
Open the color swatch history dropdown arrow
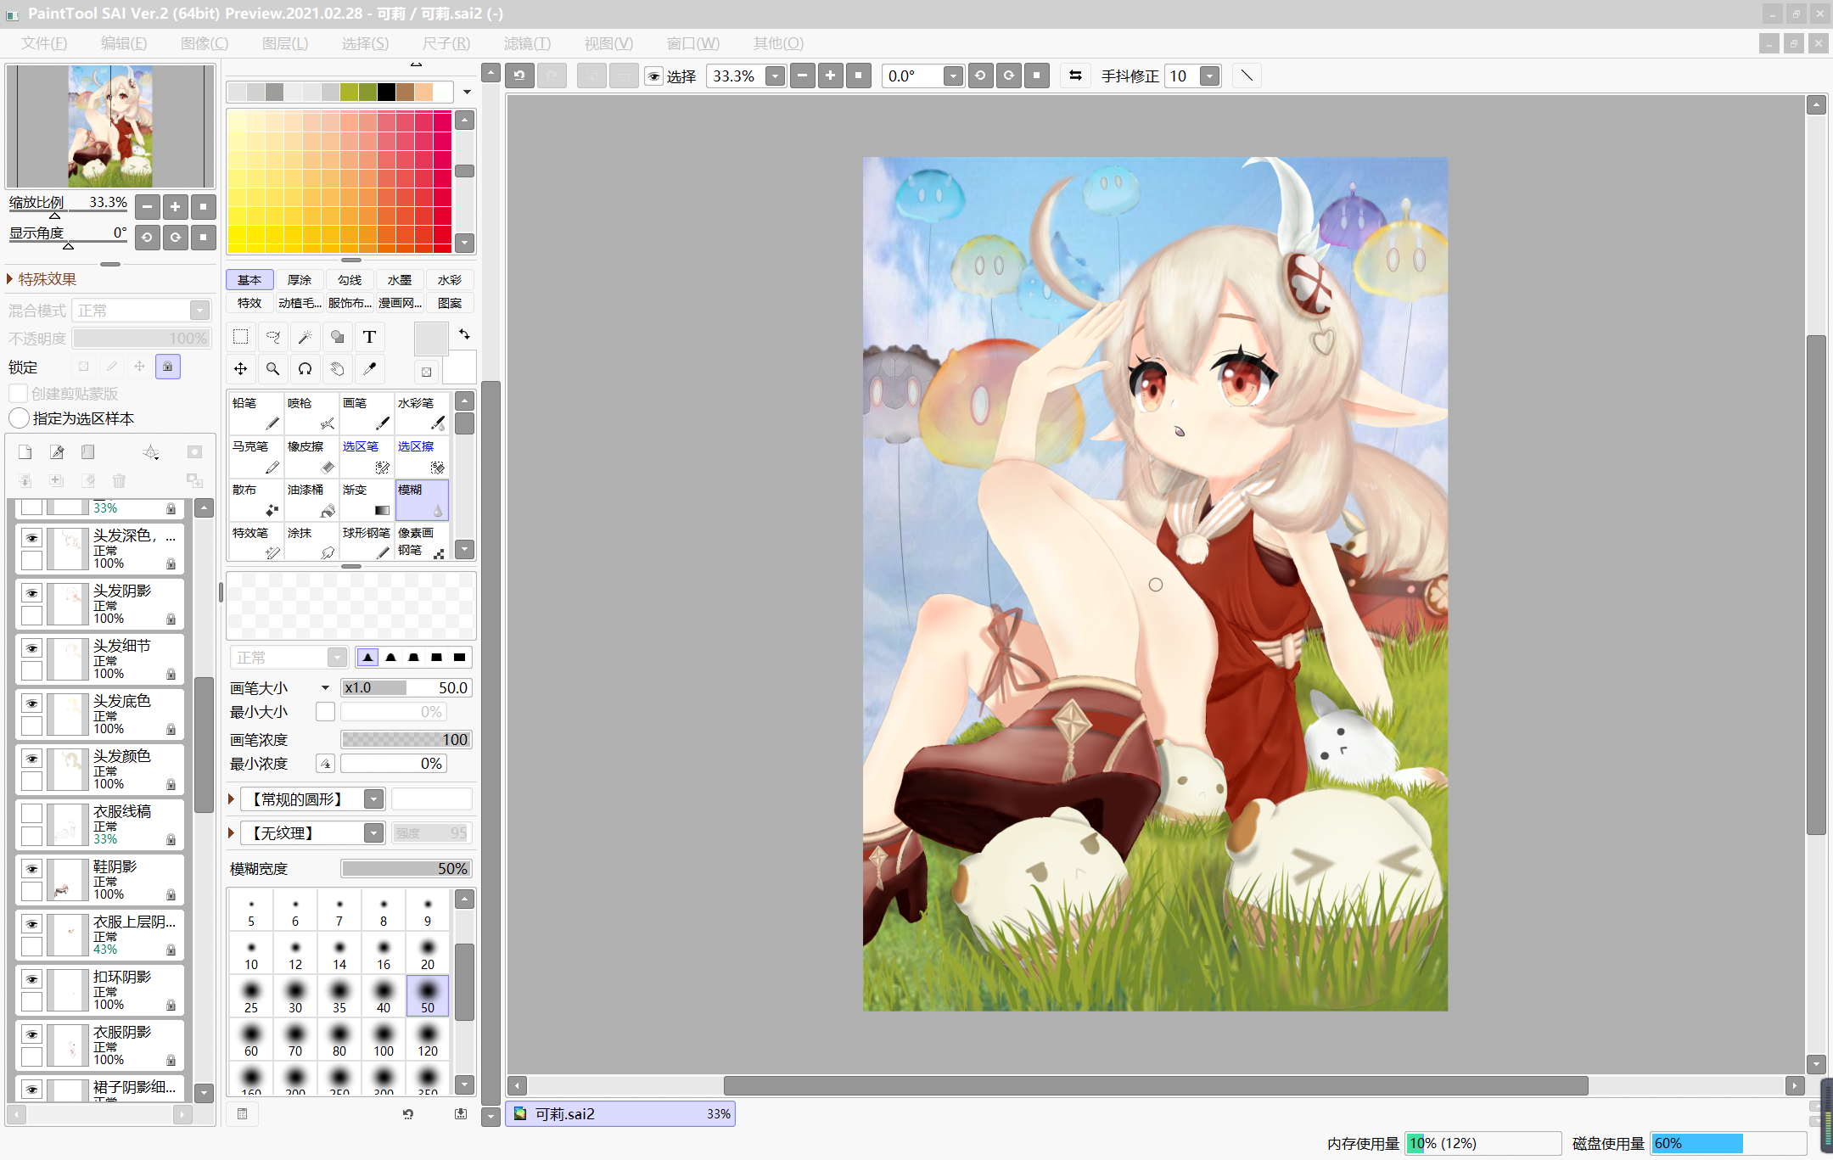(467, 92)
